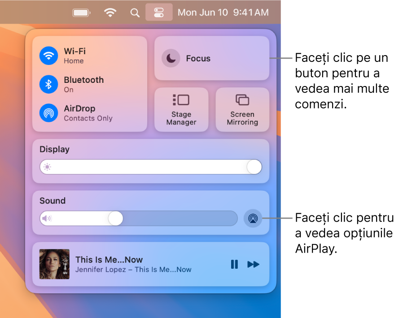Skip forward to the next track

pos(254,264)
